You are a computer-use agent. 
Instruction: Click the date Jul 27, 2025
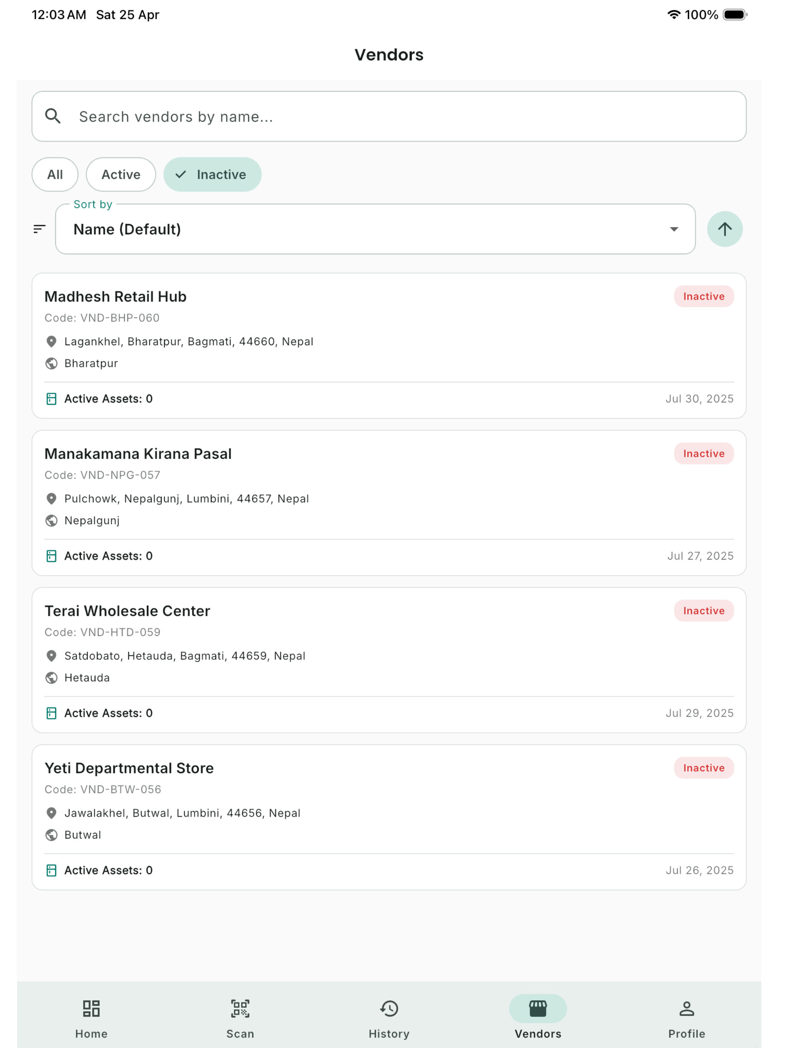[700, 556]
